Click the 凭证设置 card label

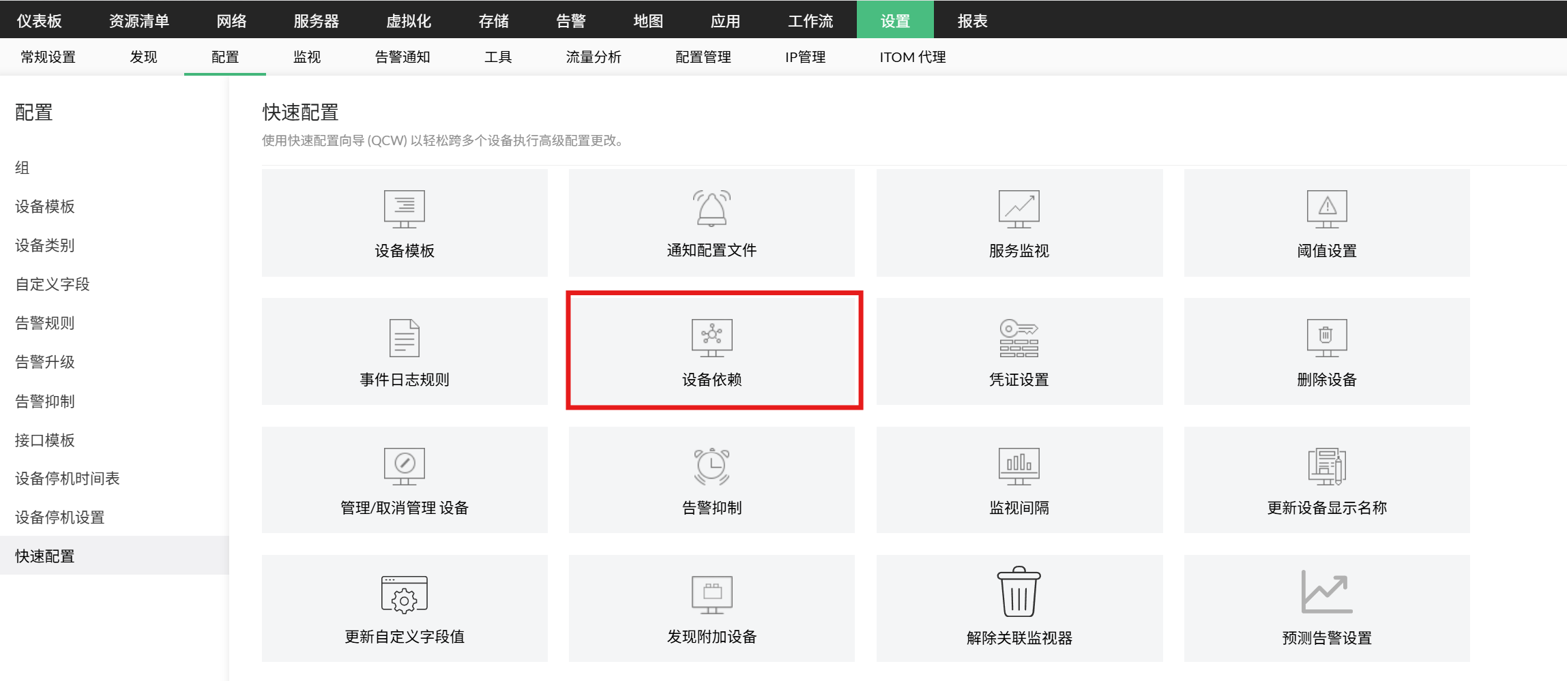pyautogui.click(x=1019, y=380)
